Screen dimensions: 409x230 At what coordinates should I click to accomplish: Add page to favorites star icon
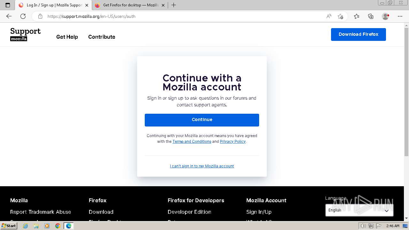pos(340,16)
